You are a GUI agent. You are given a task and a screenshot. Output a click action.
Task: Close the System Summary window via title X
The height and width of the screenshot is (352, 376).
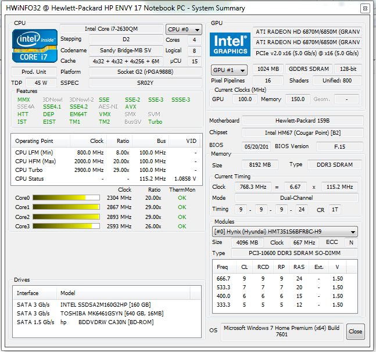coord(365,8)
